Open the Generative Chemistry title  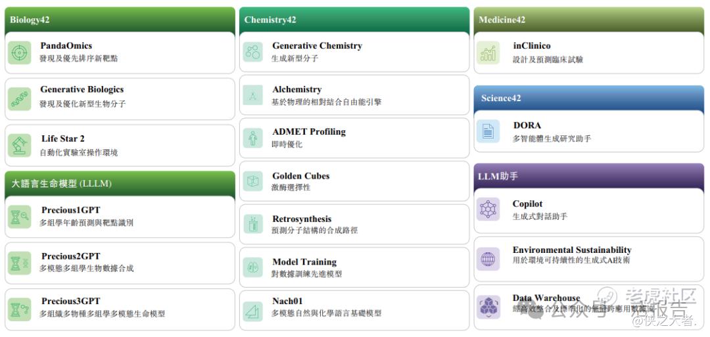coord(317,46)
